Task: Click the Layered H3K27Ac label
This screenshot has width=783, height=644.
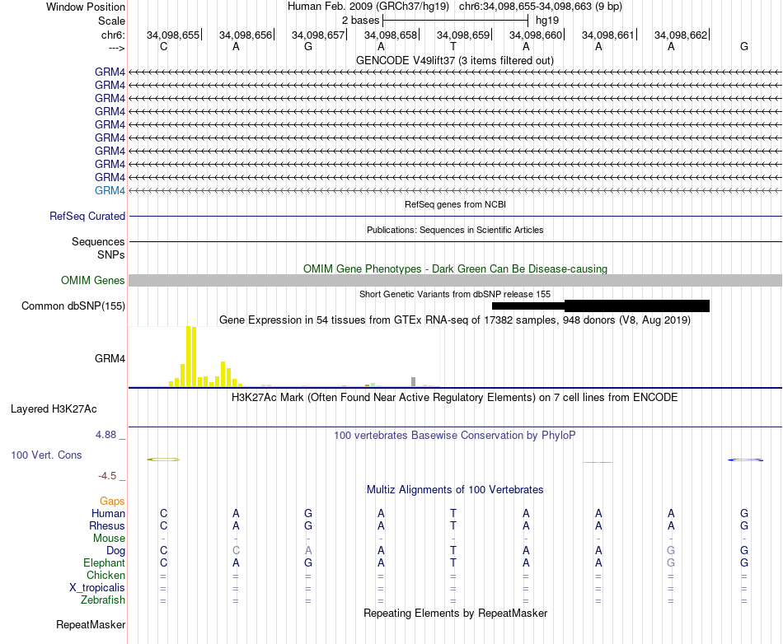Action: 54,409
